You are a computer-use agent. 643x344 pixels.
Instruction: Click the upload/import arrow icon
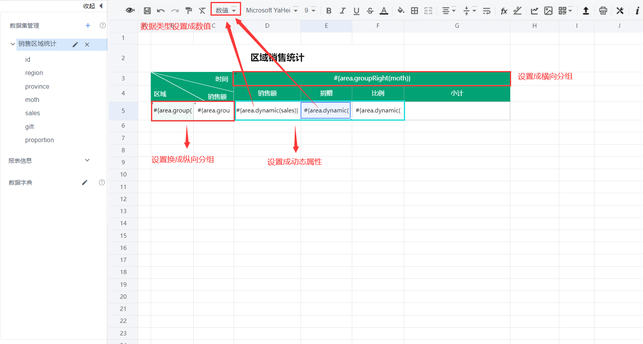pos(586,11)
